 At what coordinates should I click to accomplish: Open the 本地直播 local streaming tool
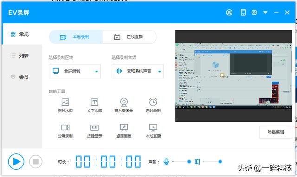pos(153,131)
